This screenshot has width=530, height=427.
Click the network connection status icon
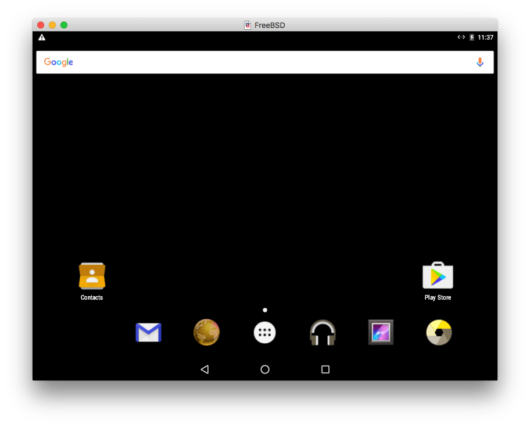(461, 37)
